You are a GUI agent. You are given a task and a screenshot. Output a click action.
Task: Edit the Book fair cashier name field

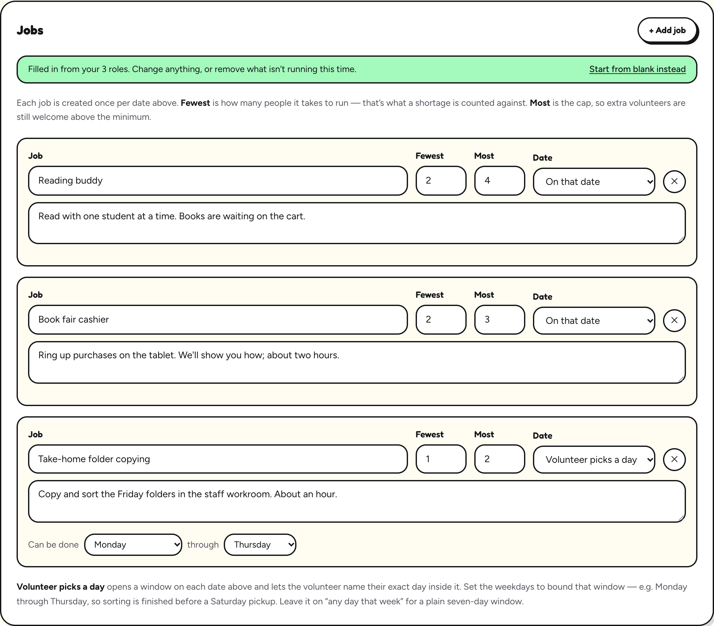(x=218, y=320)
